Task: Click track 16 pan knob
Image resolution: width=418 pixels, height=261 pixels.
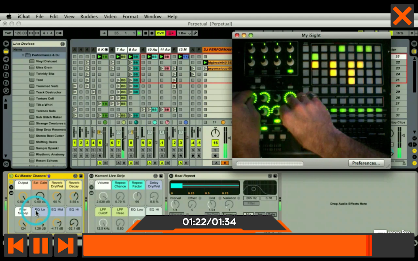Action: (x=215, y=133)
